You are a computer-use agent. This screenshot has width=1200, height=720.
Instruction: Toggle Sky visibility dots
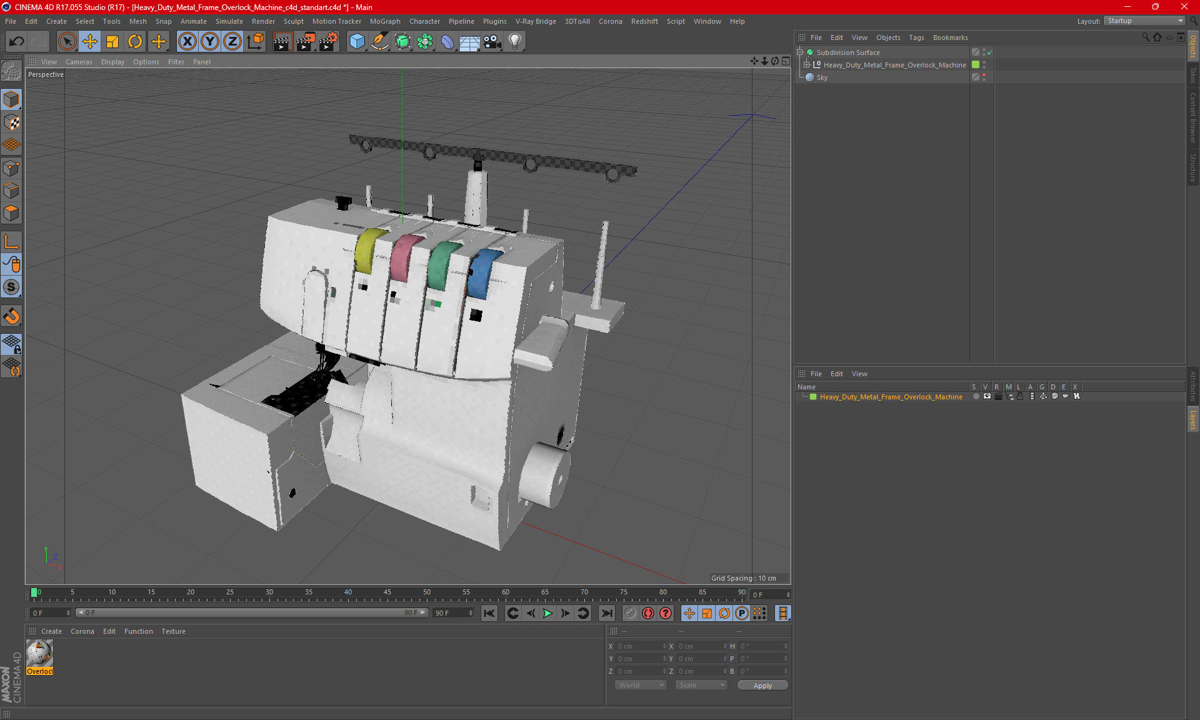984,77
